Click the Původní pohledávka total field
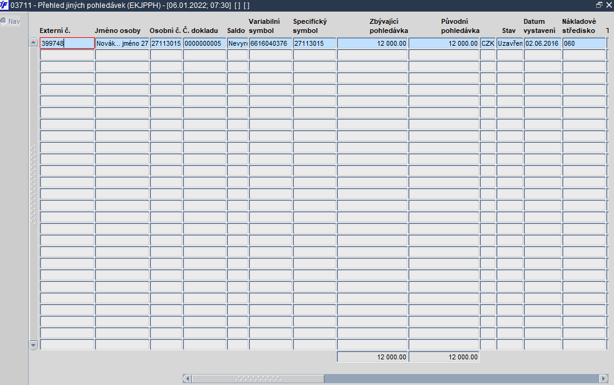 point(444,357)
